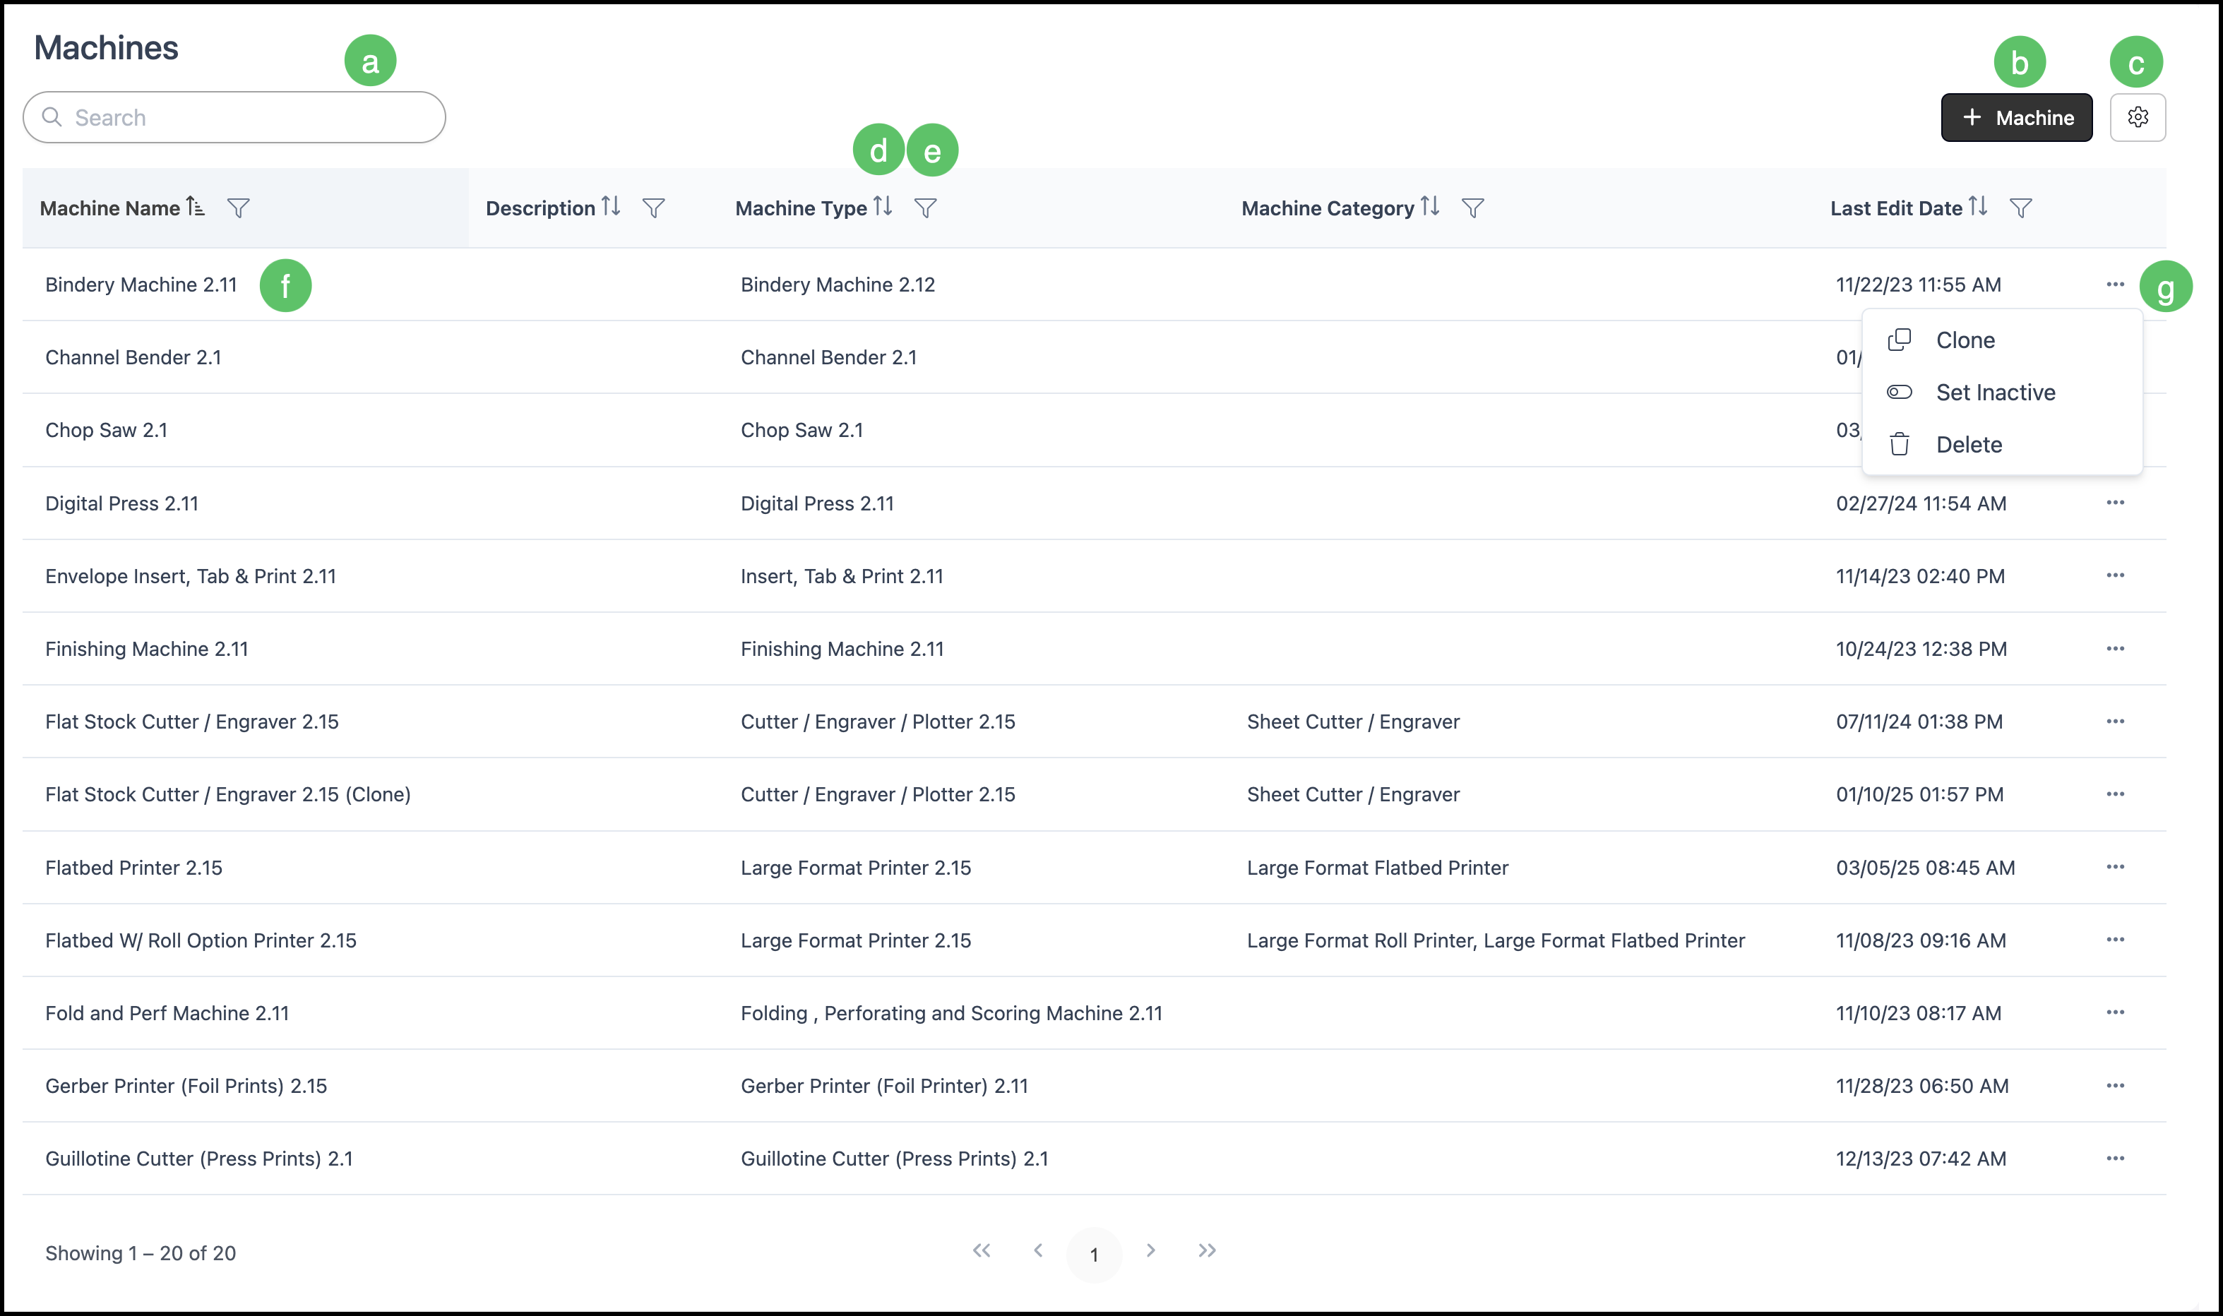Choose Set Inactive from the menu
The width and height of the screenshot is (2223, 1316).
pyautogui.click(x=1994, y=392)
